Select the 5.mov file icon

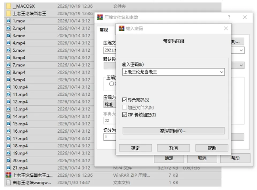[x=9, y=50]
